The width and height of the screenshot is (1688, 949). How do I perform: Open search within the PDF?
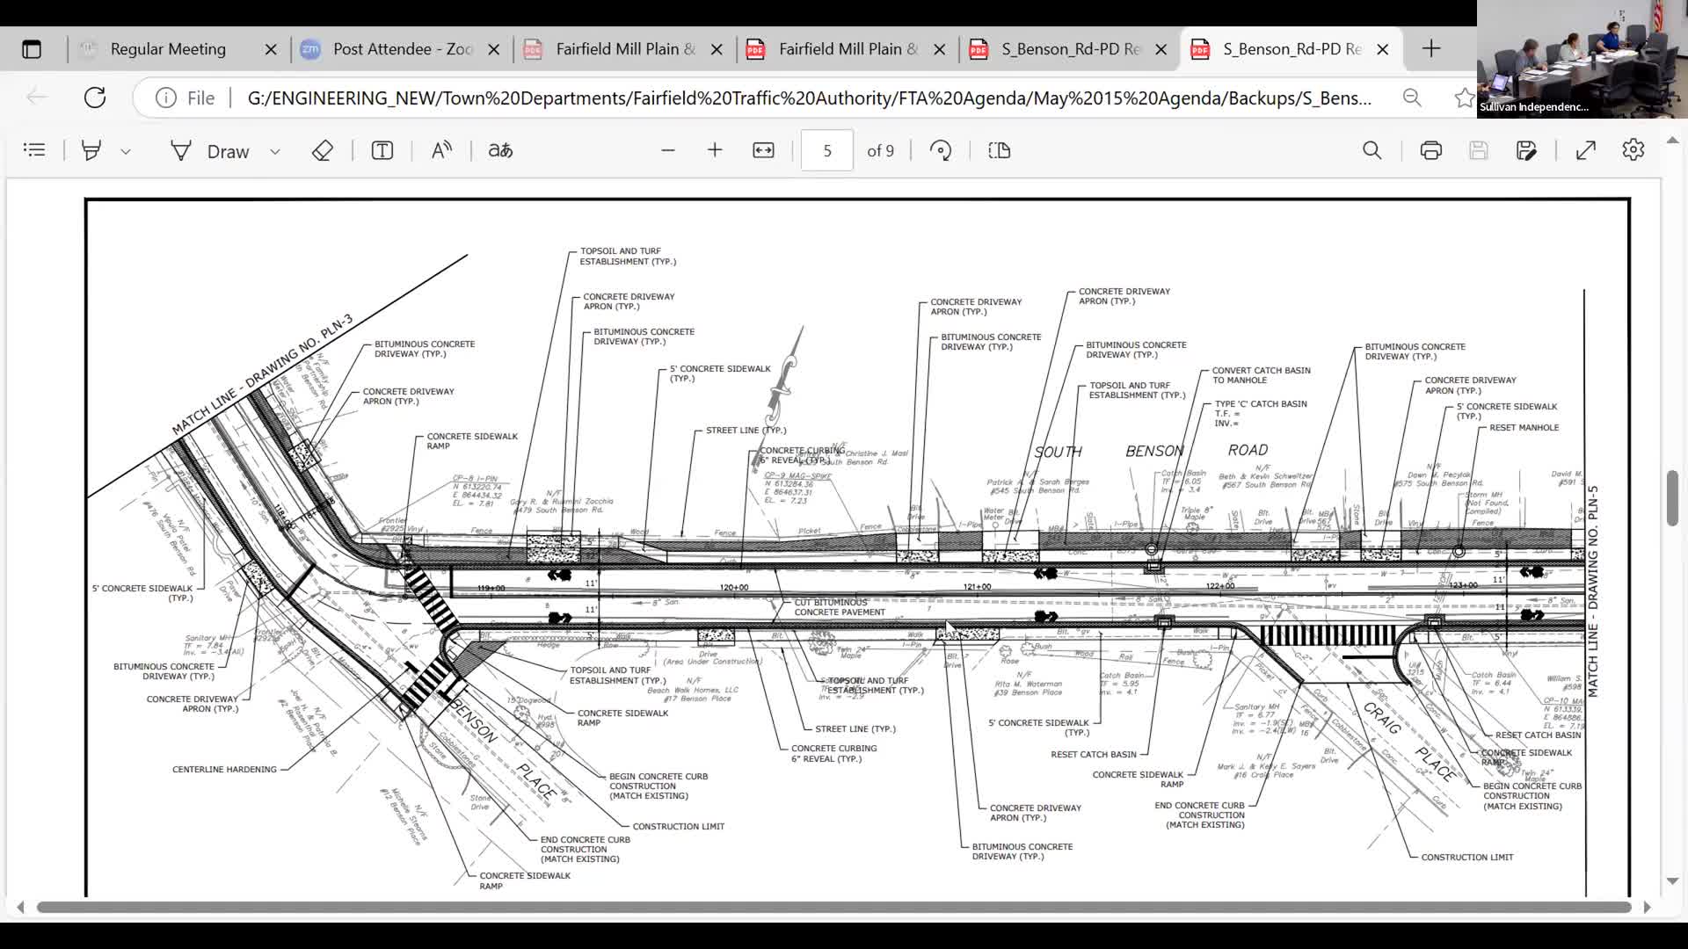coord(1373,150)
